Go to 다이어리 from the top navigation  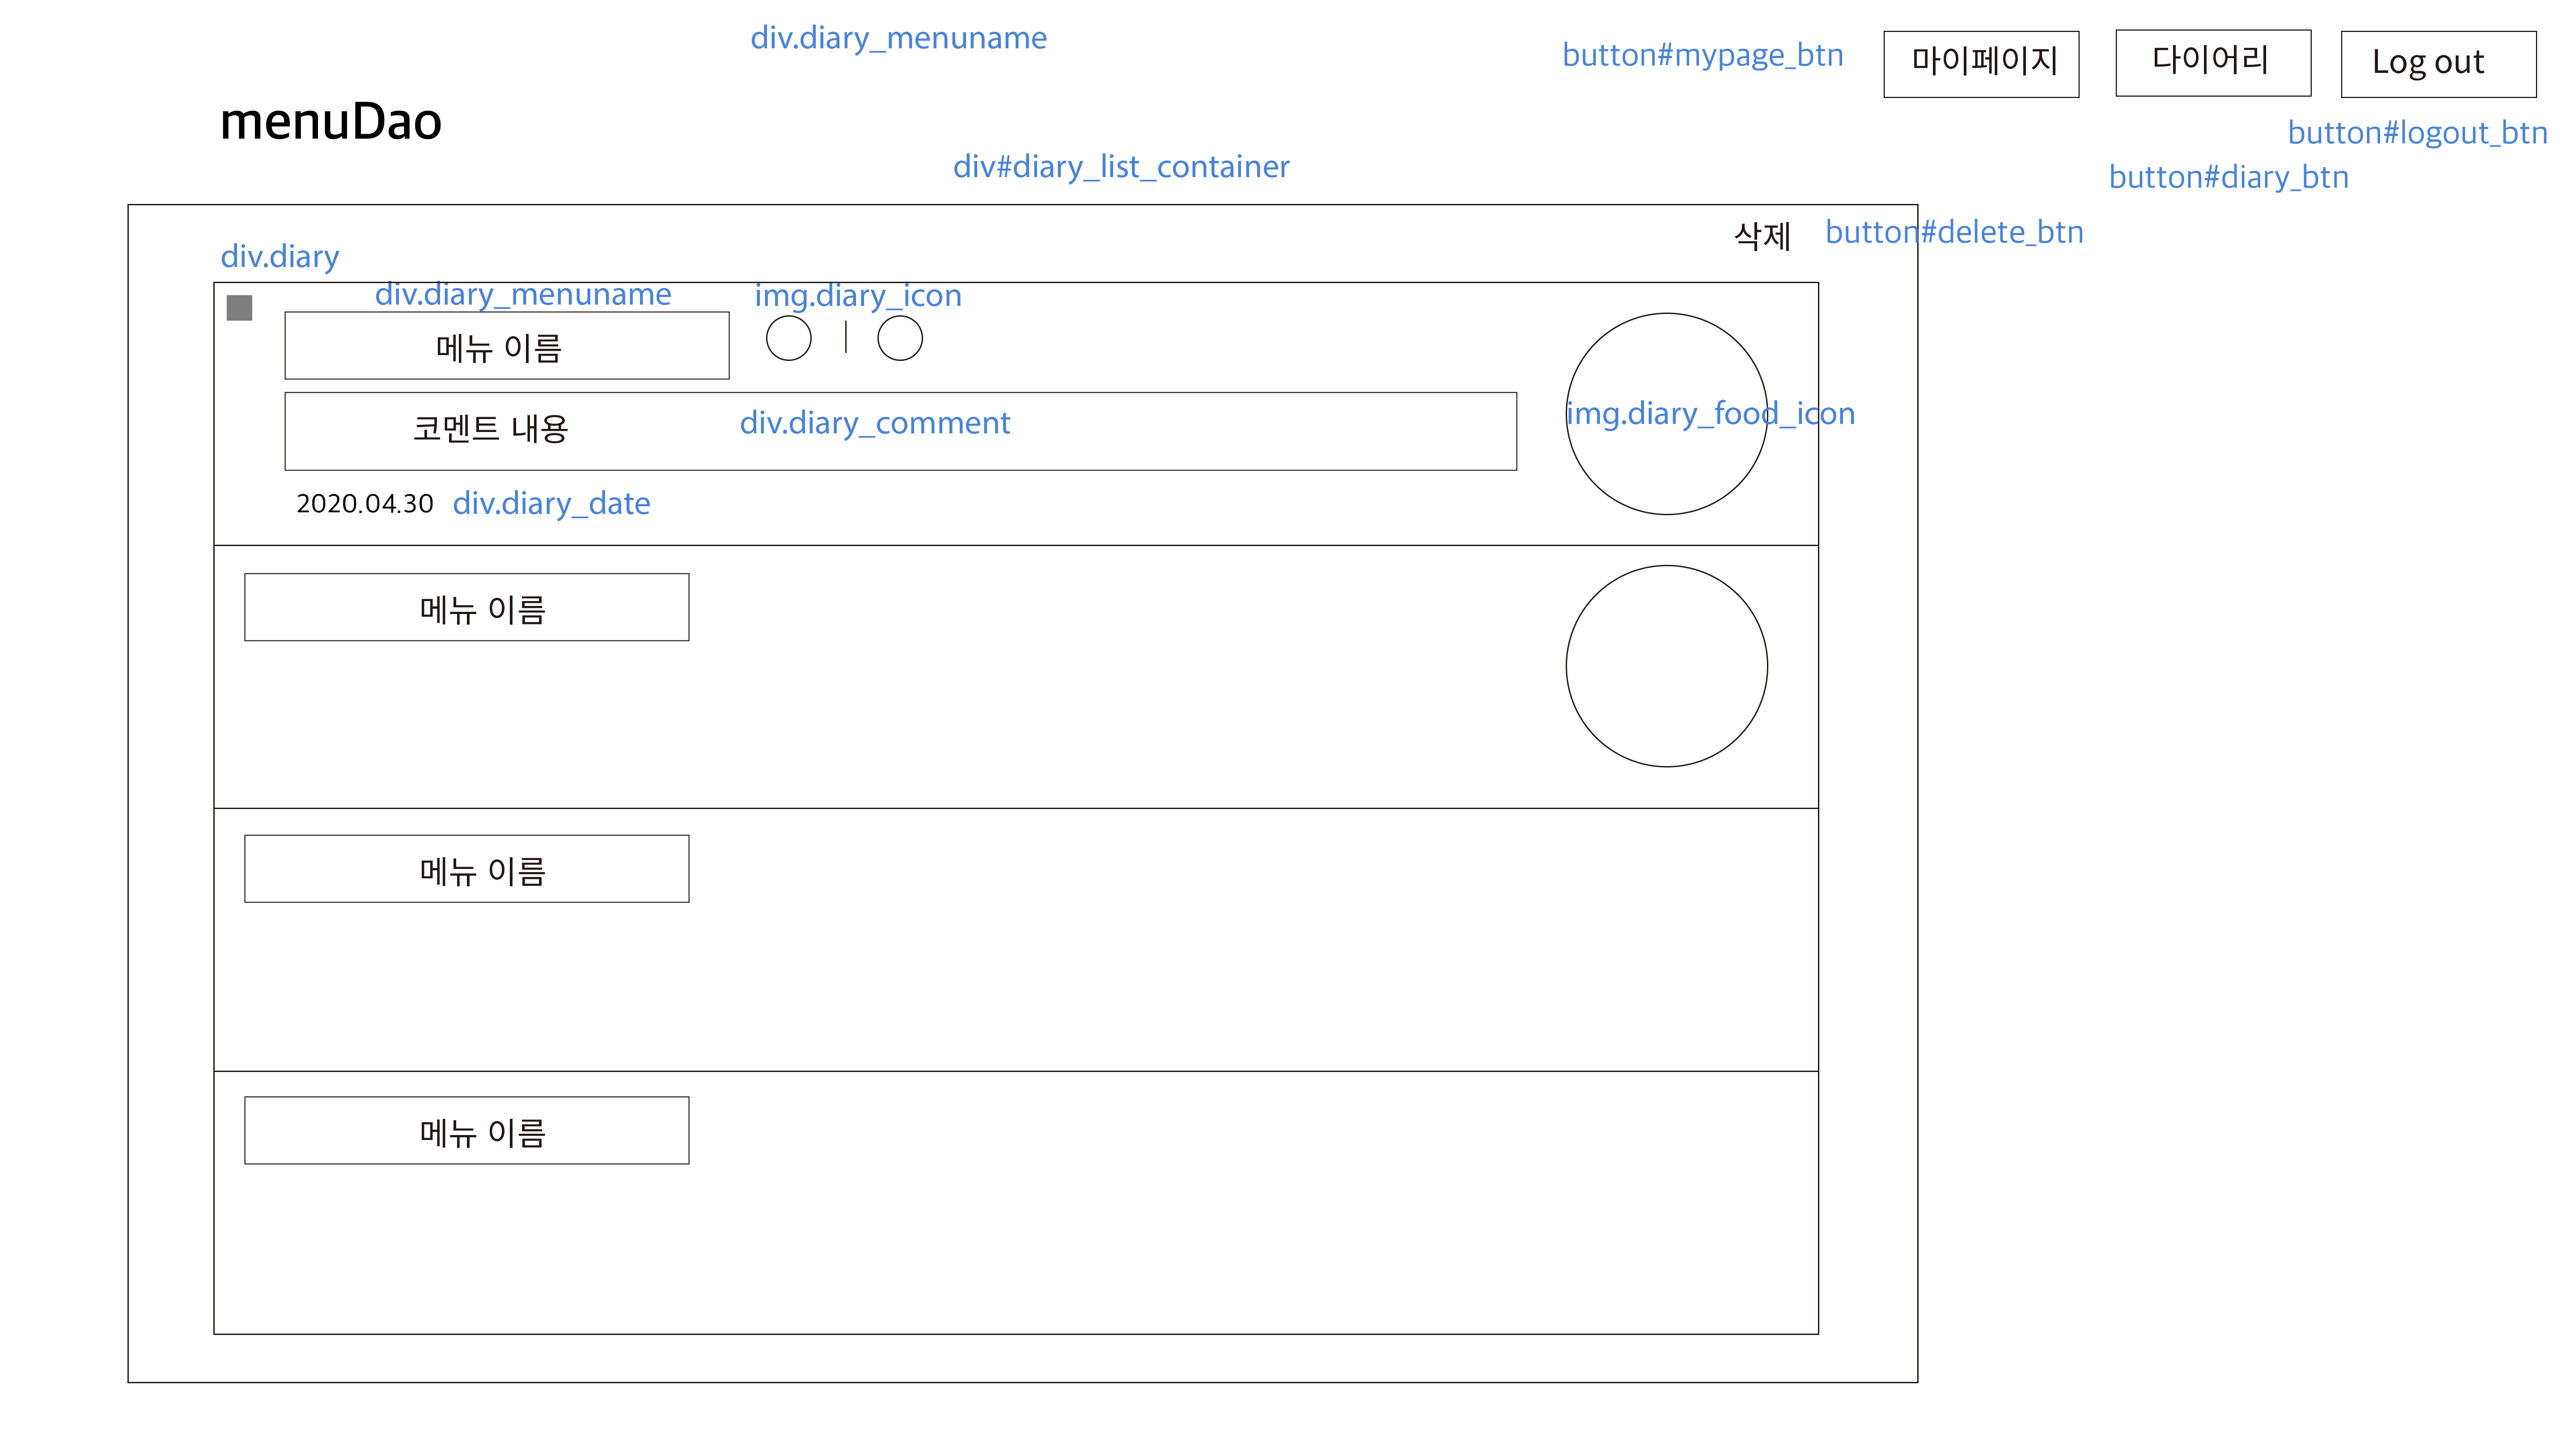click(2212, 63)
